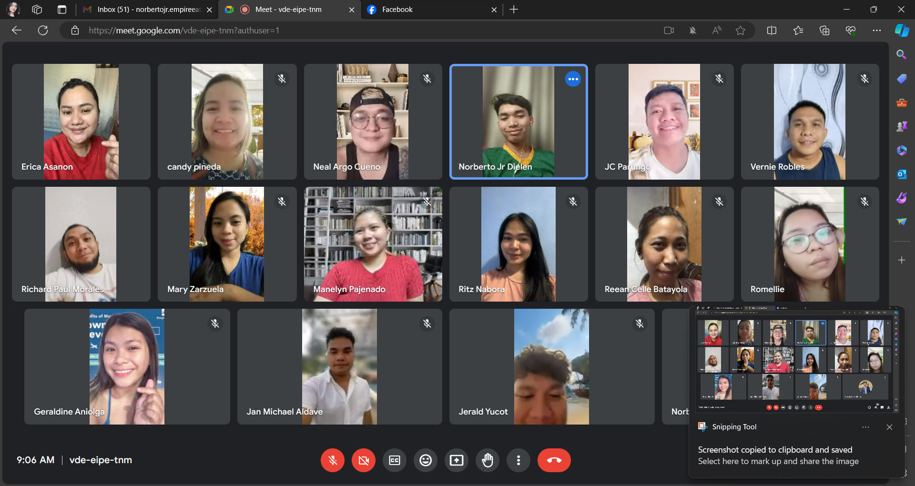
Task: Switch to the Inbox Gmail tab
Action: pos(147,10)
